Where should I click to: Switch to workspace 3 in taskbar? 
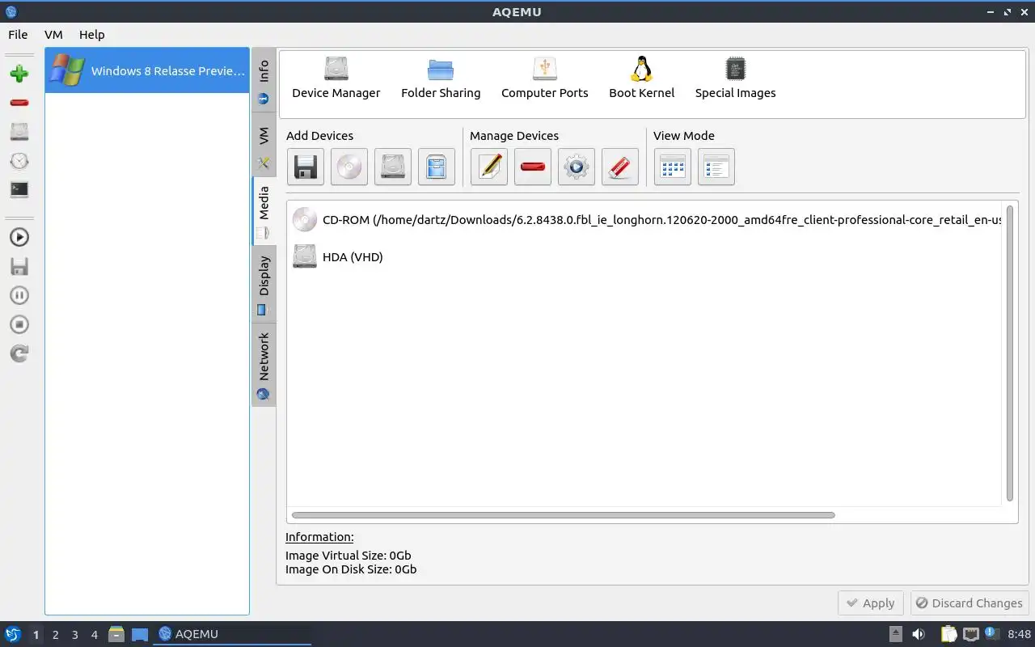(x=74, y=635)
